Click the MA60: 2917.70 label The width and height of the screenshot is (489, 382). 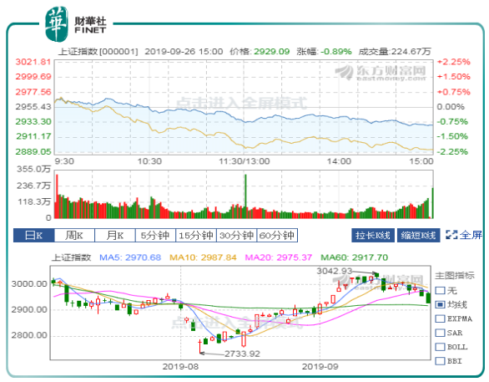click(x=355, y=257)
